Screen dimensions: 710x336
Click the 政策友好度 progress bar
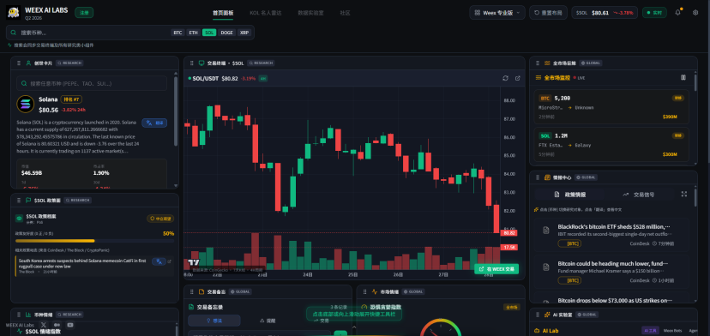(x=94, y=241)
